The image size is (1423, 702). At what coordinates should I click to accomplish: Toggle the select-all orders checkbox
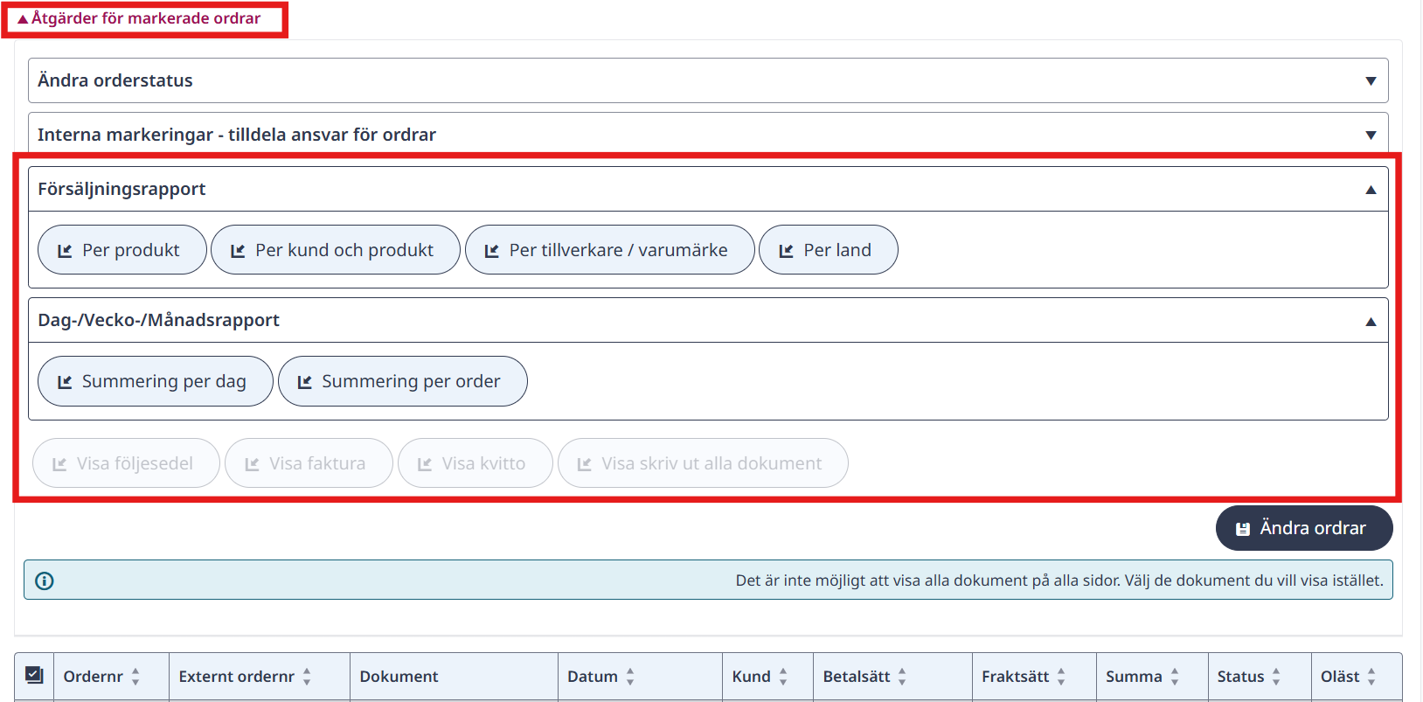(x=34, y=675)
